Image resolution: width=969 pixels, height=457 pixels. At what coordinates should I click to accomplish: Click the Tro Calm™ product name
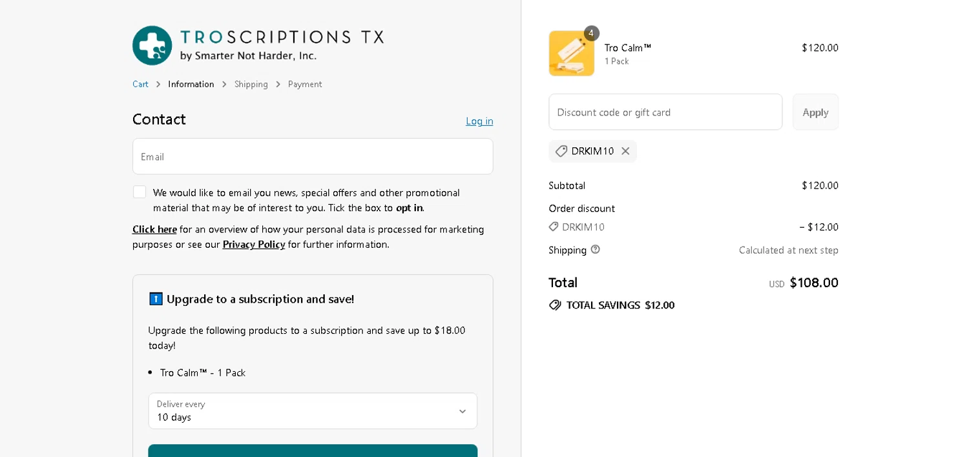[628, 47]
